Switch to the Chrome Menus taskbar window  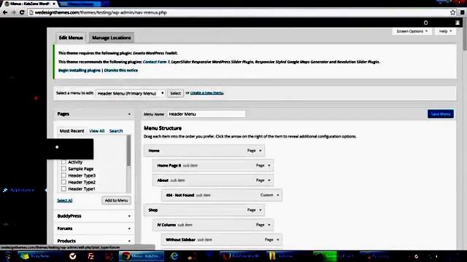(142, 256)
